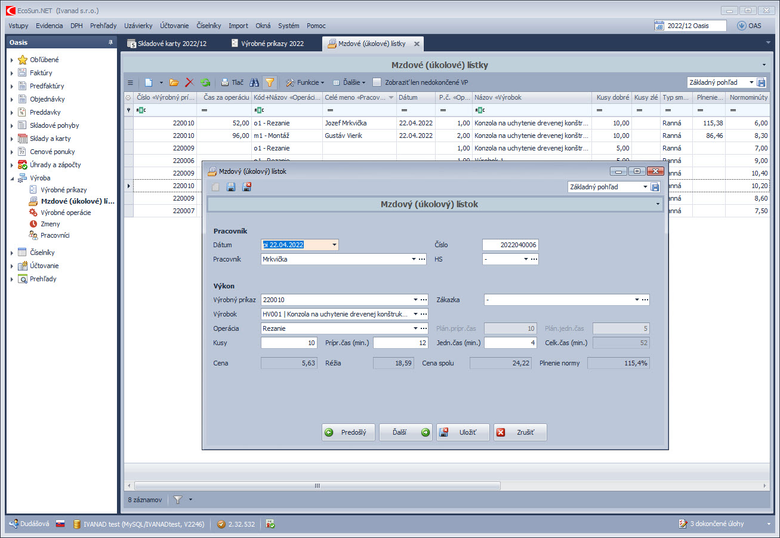Toggle the orange funnel filter in toolbar

pos(270,82)
